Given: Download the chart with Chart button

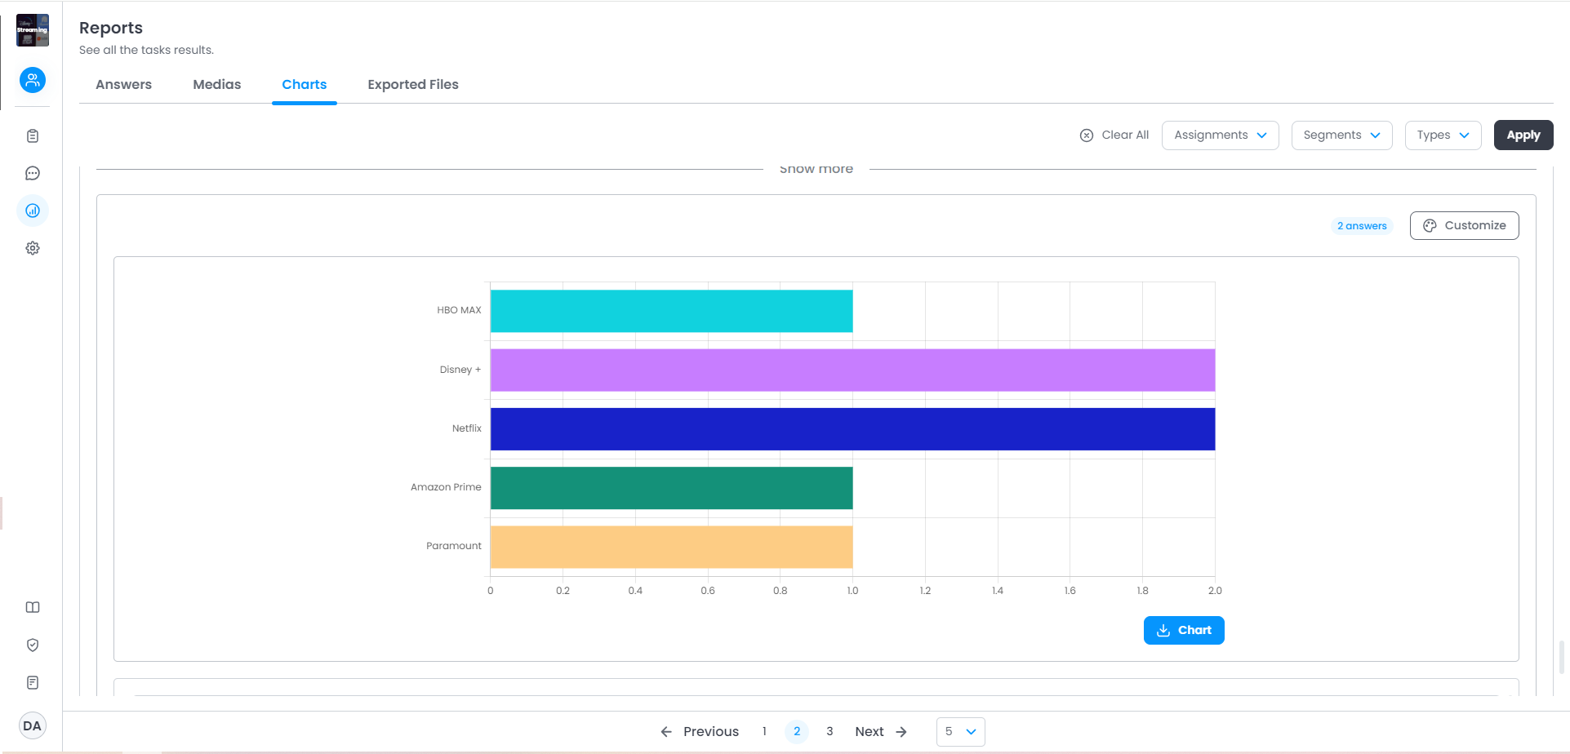Looking at the screenshot, I should coord(1184,630).
